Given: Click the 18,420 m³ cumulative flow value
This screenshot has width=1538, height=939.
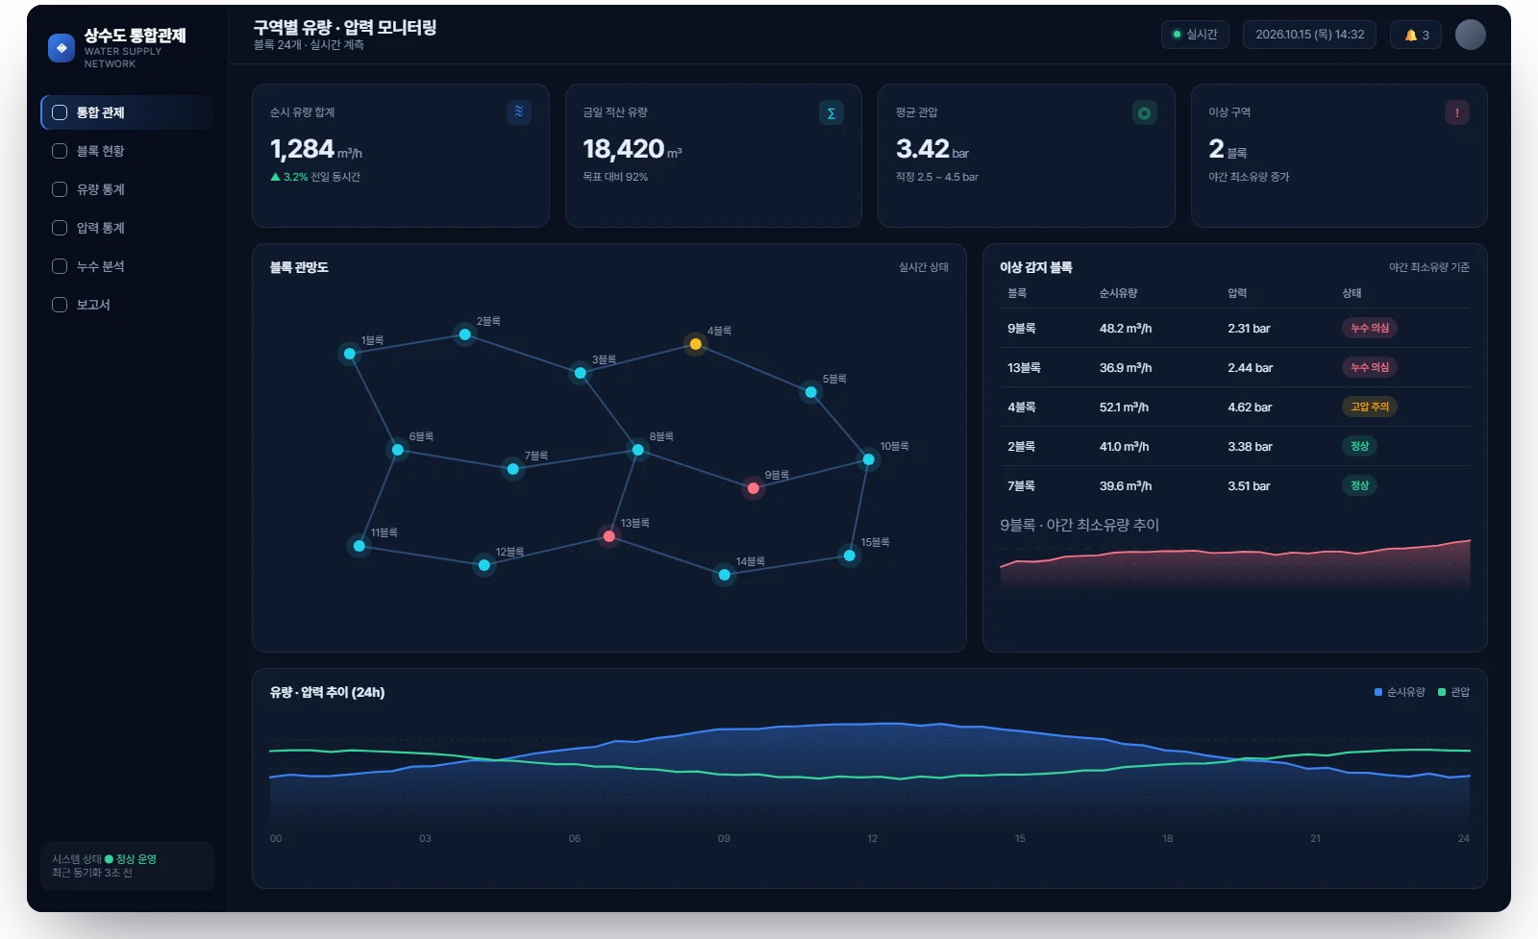Looking at the screenshot, I should click(632, 149).
